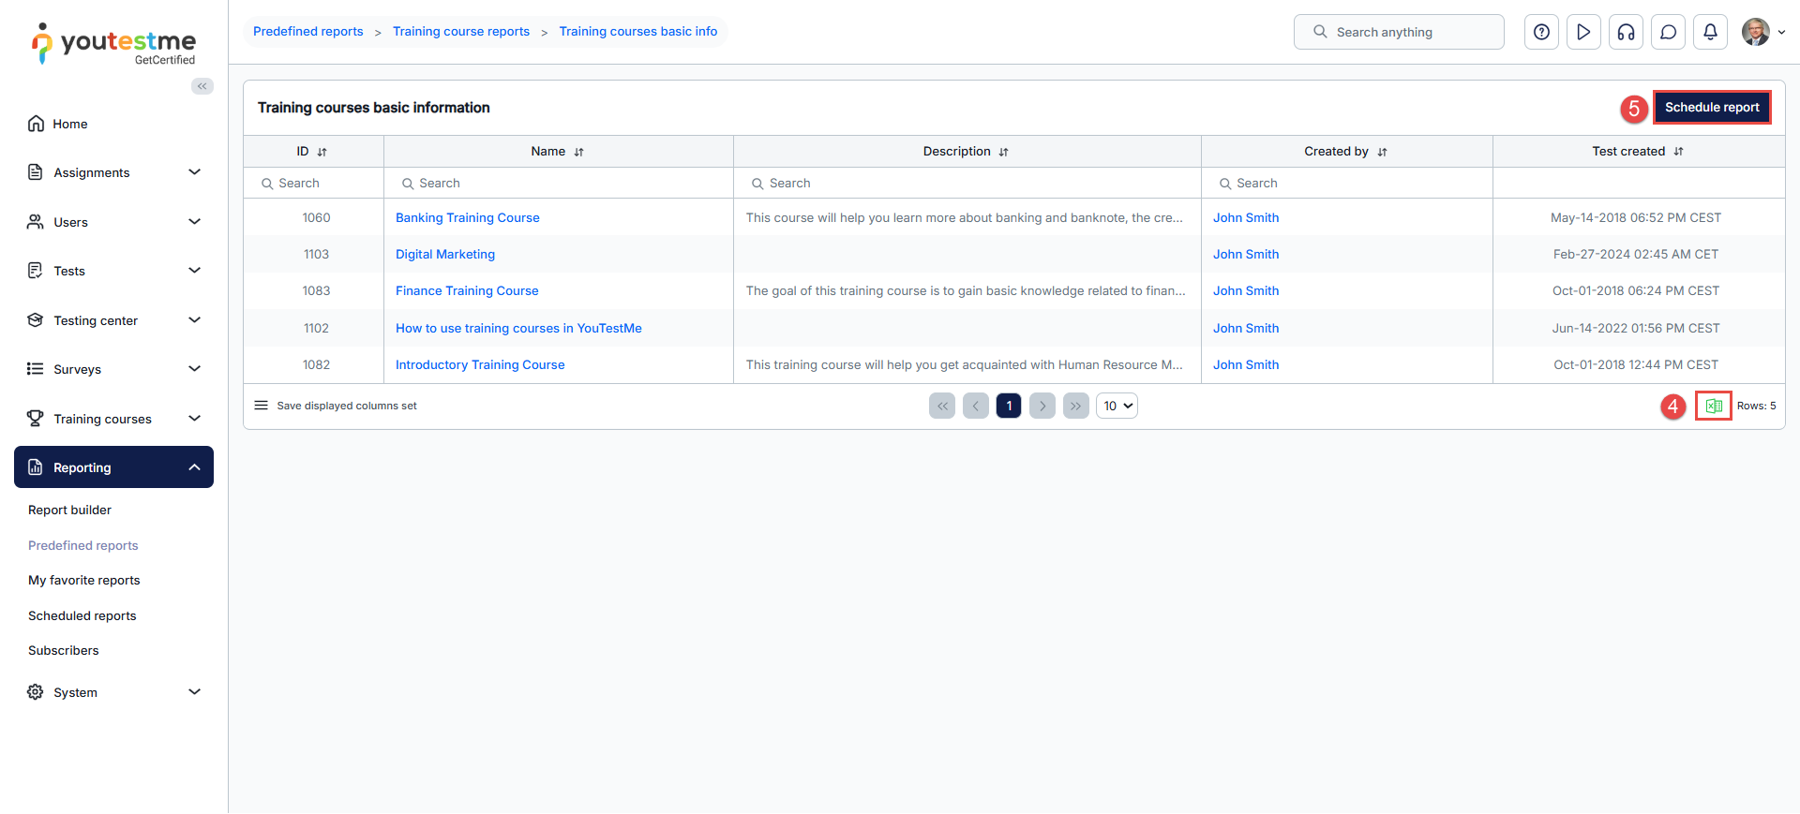Image resolution: width=1800 pixels, height=814 pixels.
Task: Go to Report builder in sidebar
Action: pyautogui.click(x=69, y=510)
